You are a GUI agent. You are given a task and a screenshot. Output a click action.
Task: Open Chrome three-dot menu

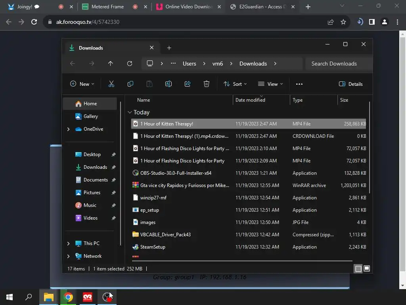point(397,22)
